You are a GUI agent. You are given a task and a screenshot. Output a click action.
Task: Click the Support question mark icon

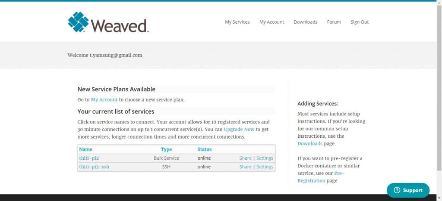tap(397, 190)
